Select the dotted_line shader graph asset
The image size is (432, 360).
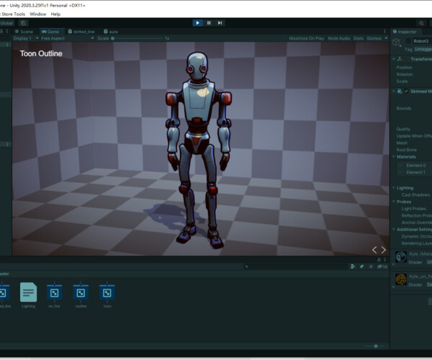click(x=5, y=295)
